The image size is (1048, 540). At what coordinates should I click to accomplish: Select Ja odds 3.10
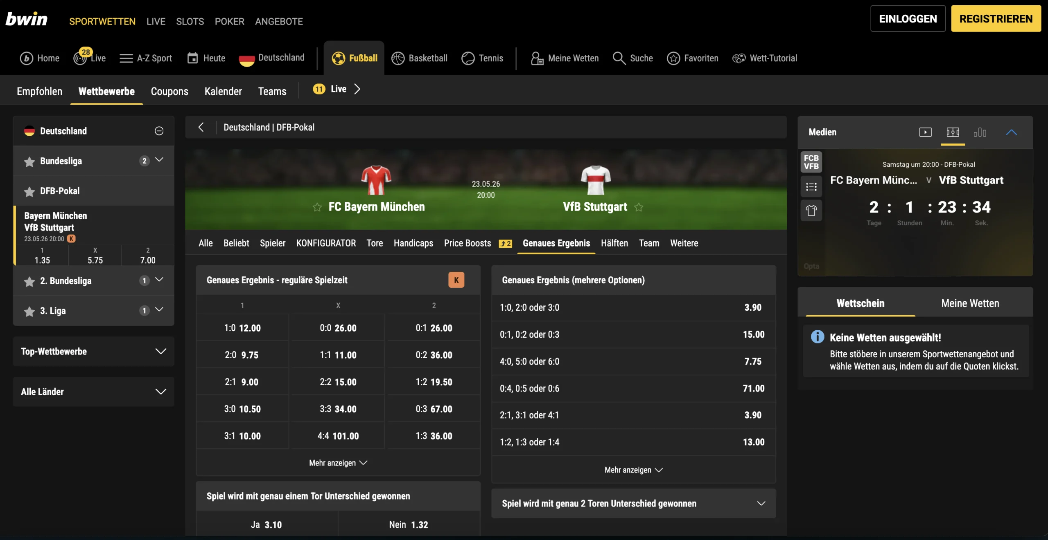point(267,524)
